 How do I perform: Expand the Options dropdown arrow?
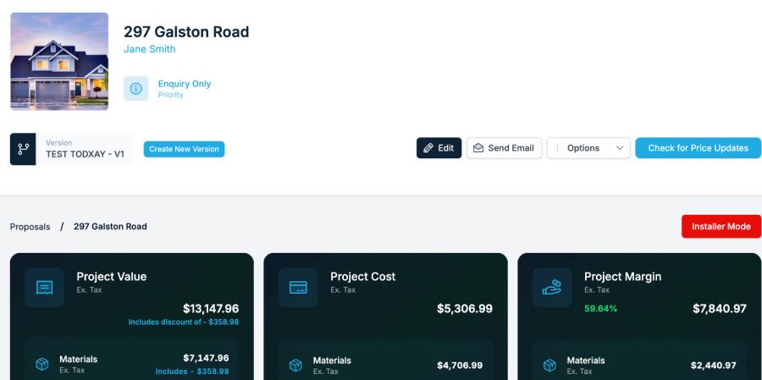[620, 148]
